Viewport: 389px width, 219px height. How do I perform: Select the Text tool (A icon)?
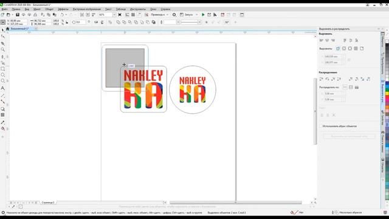click(x=2, y=88)
